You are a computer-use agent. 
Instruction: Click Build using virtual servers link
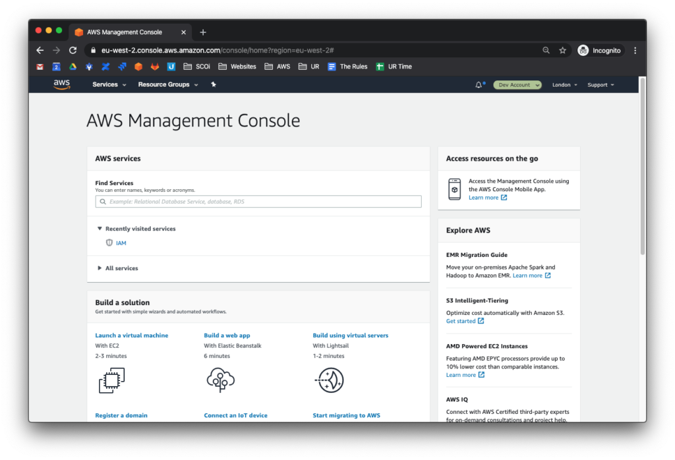[351, 335]
